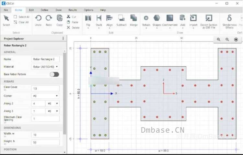The height and width of the screenshot is (155, 243).
Task: Click the fit view target icon
Action: tap(236, 39)
